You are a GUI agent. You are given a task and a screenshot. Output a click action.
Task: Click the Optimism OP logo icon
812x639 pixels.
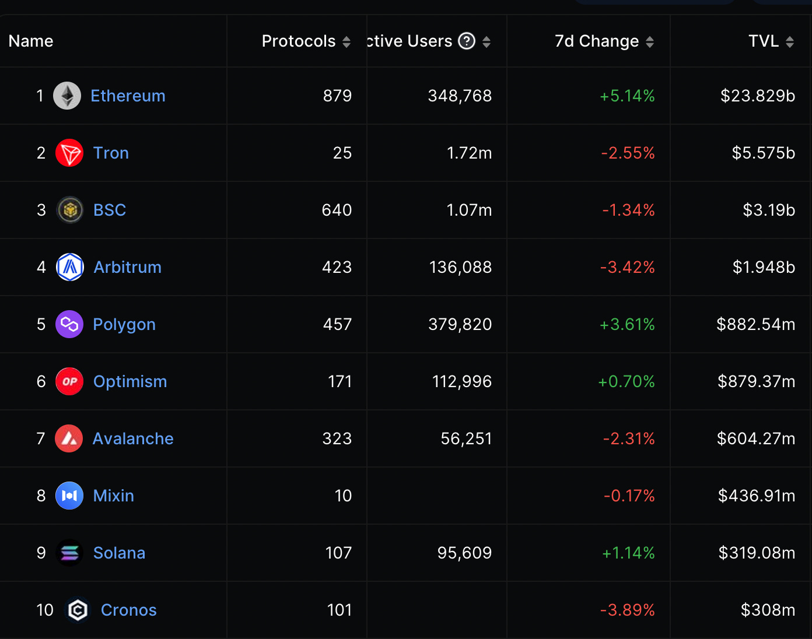(69, 381)
